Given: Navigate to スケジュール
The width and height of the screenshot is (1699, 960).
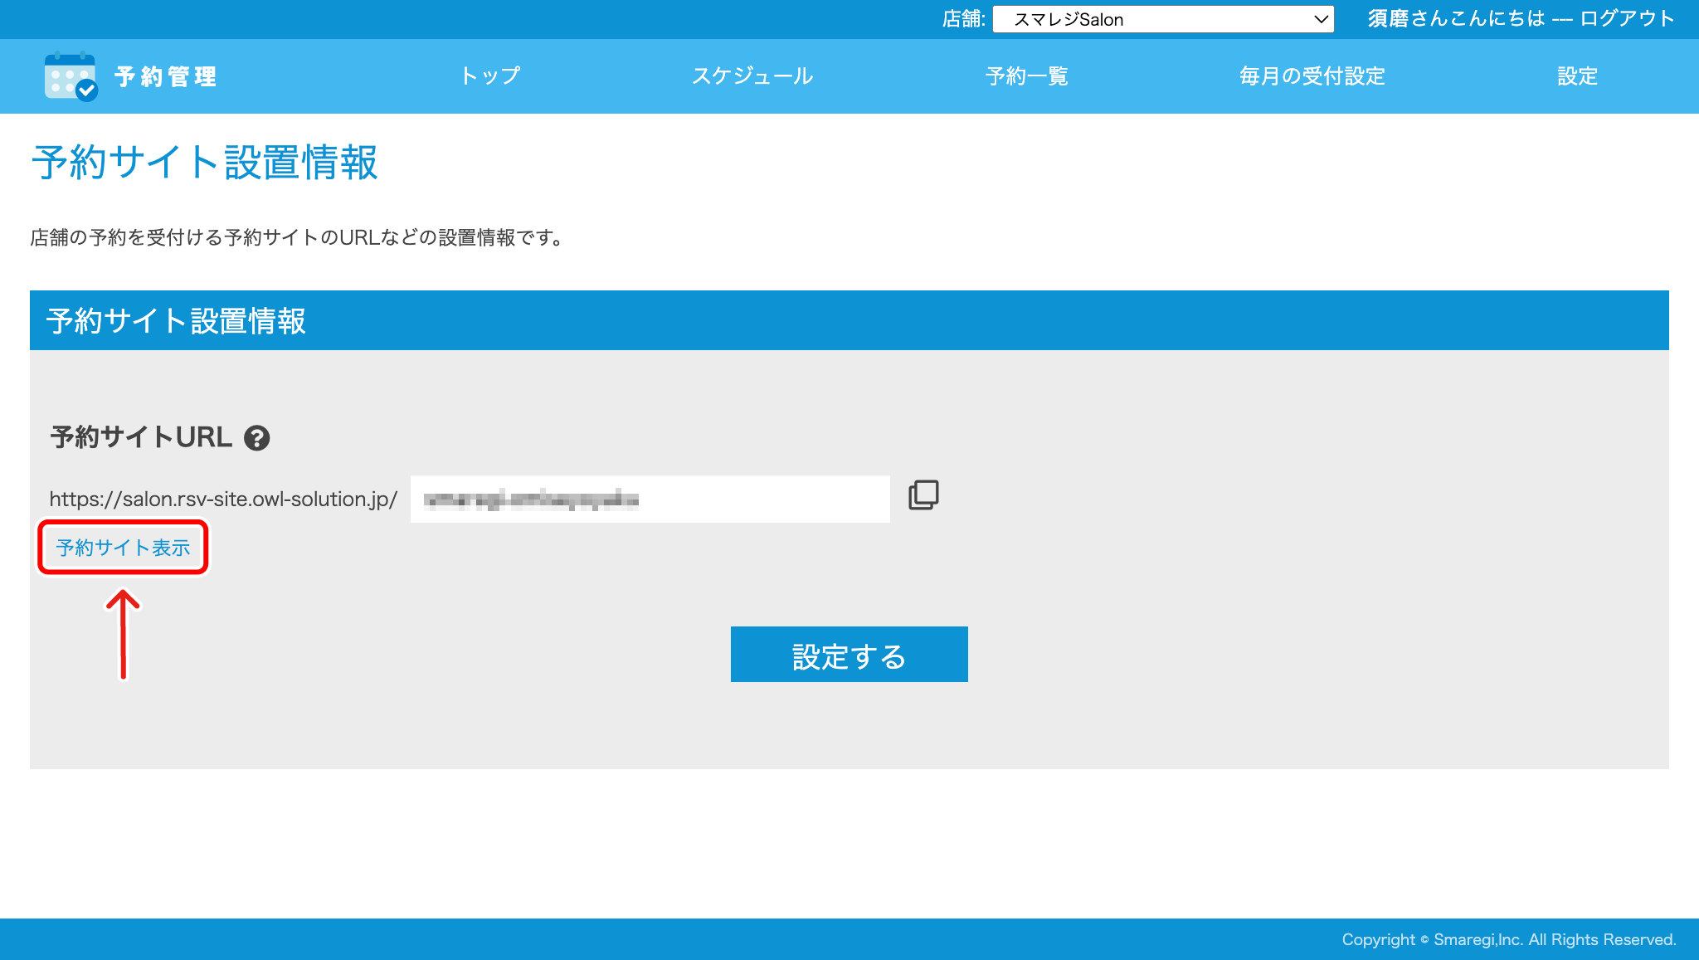Looking at the screenshot, I should [x=752, y=76].
